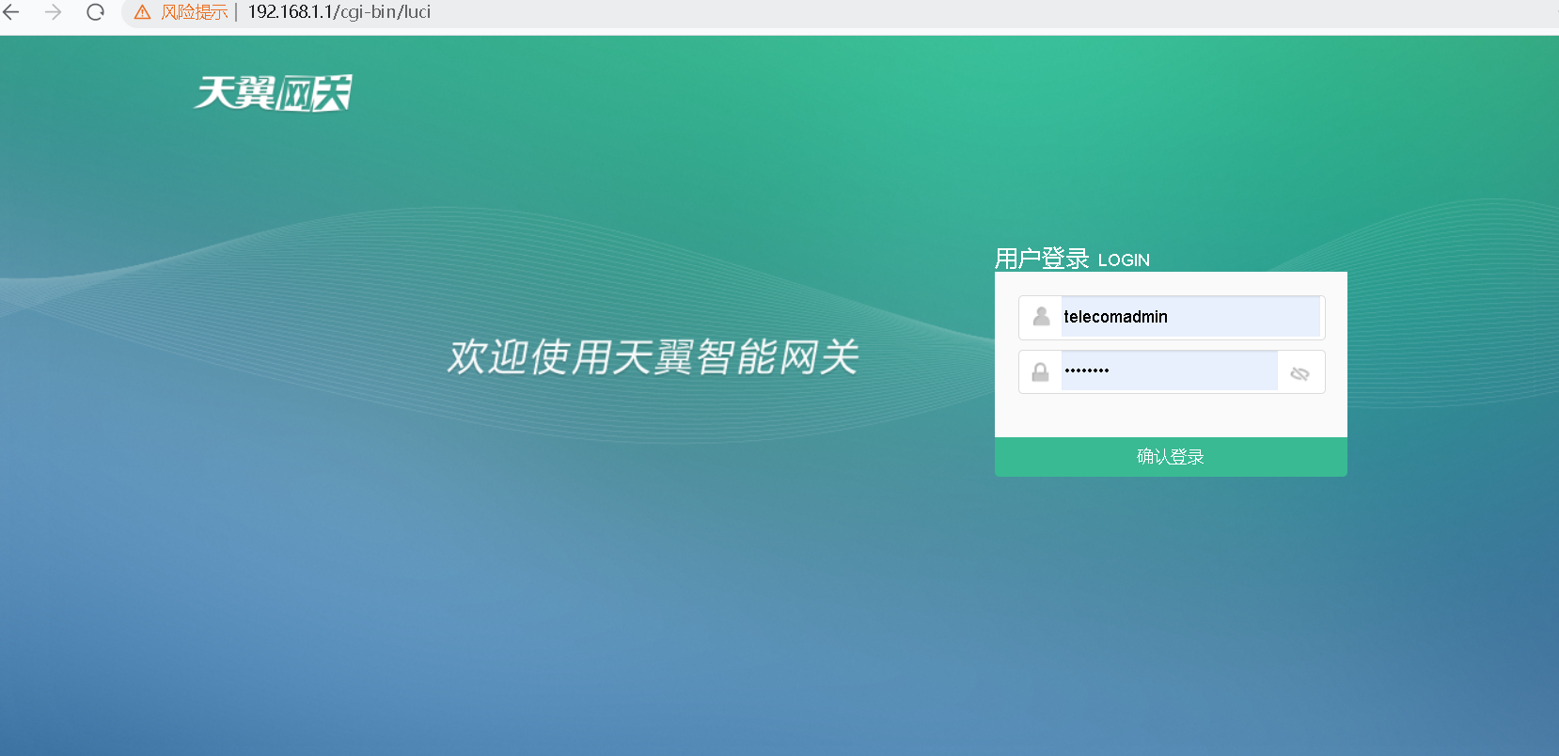Focus the telecomadmin username field

pyautogui.click(x=1190, y=317)
